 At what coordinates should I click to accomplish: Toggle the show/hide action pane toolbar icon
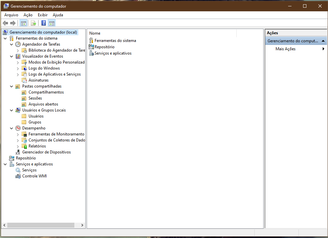[x=52, y=23]
